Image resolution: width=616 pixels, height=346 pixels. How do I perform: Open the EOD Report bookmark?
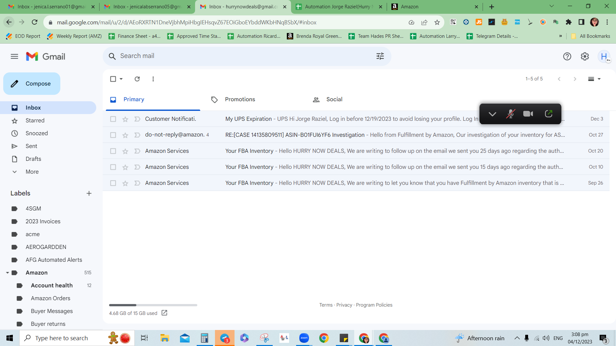coord(23,36)
